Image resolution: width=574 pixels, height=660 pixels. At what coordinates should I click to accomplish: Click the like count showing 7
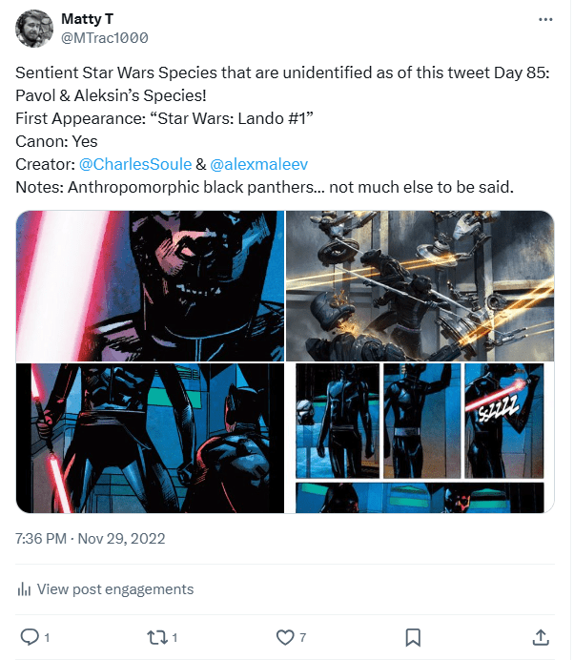tap(302, 636)
